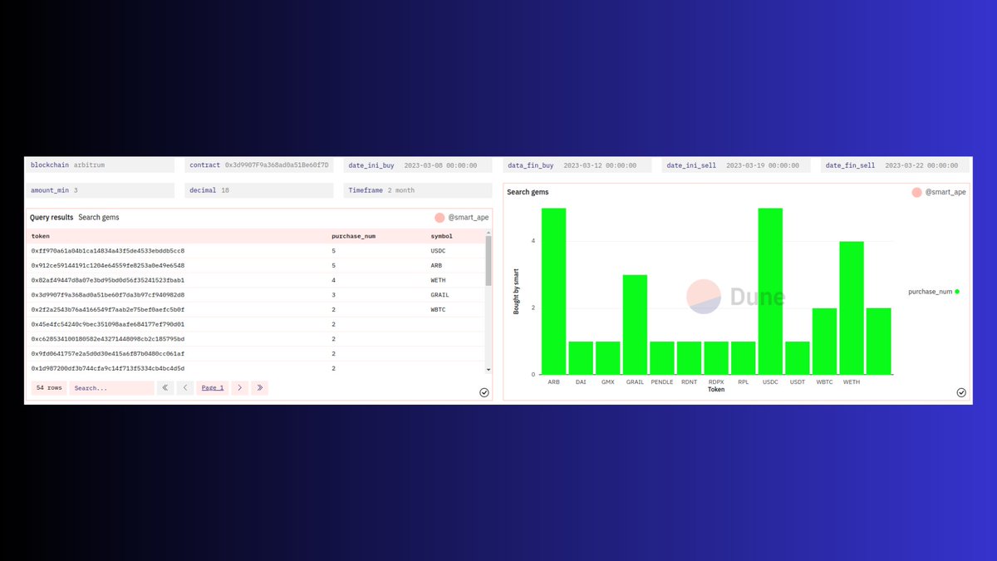
Task: Click the 54 rows count indicator
Action: coord(48,387)
